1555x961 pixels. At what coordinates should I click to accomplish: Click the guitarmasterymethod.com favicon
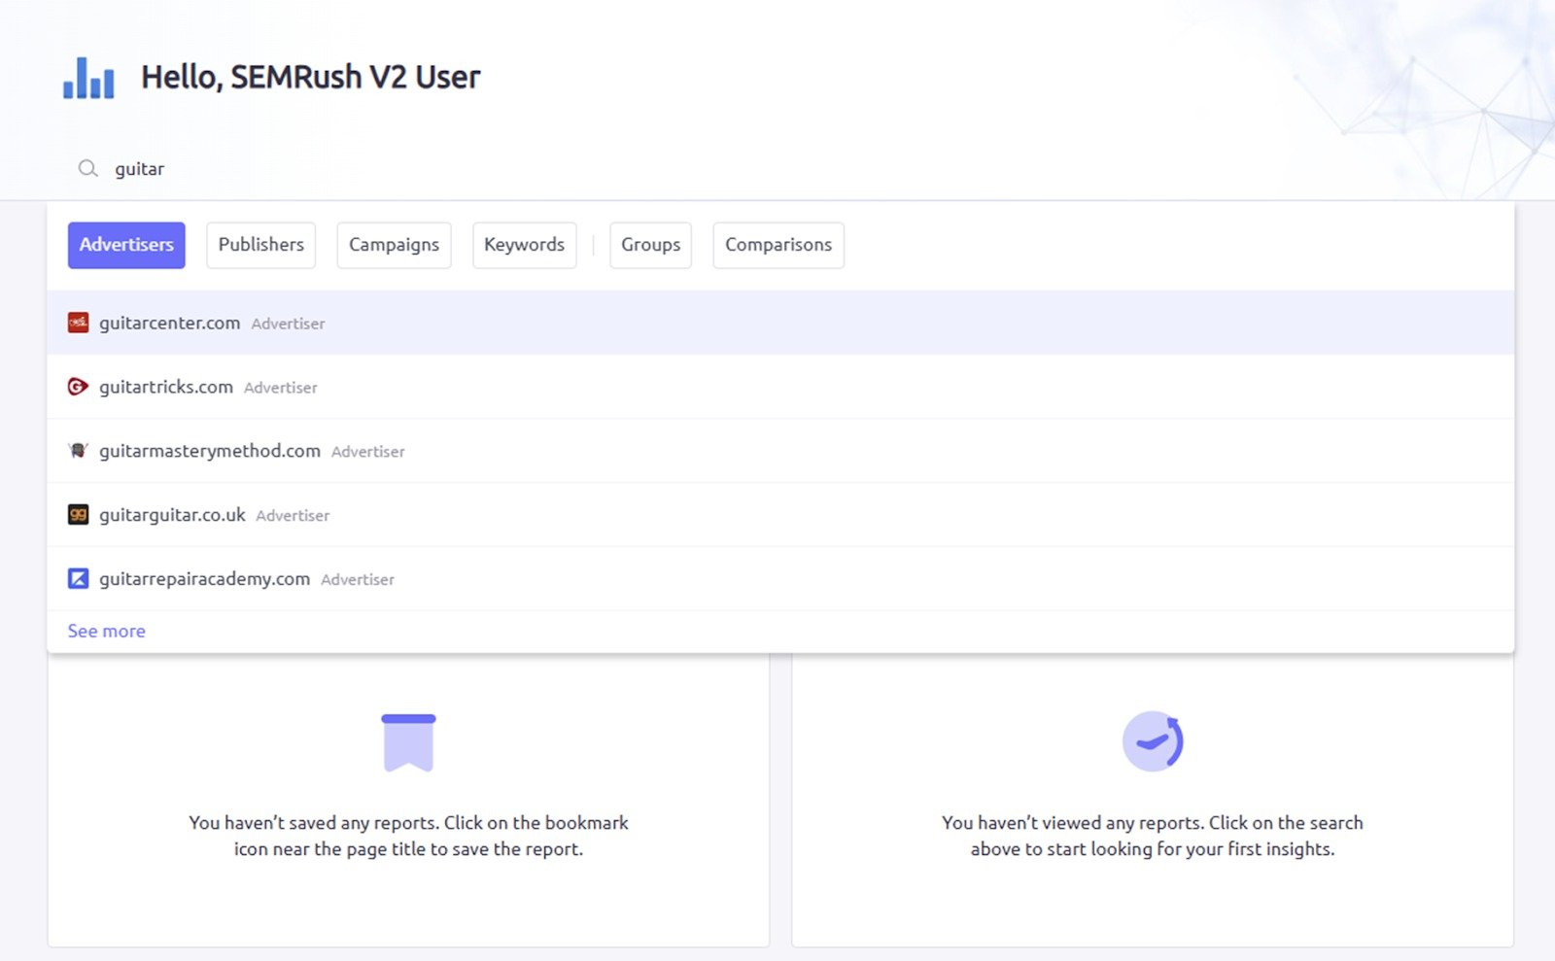pos(78,450)
